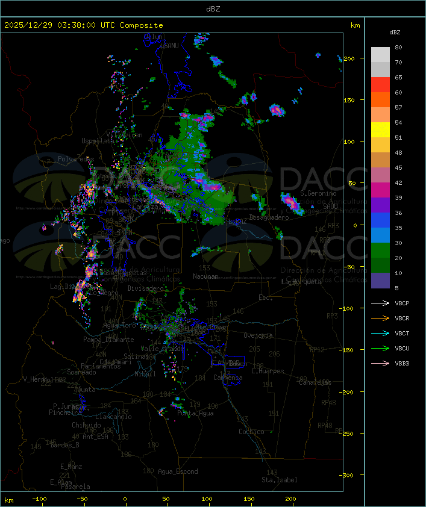Click the -300 tick on the vertical axis
Screen dimensions: 426x507
(x=347, y=475)
